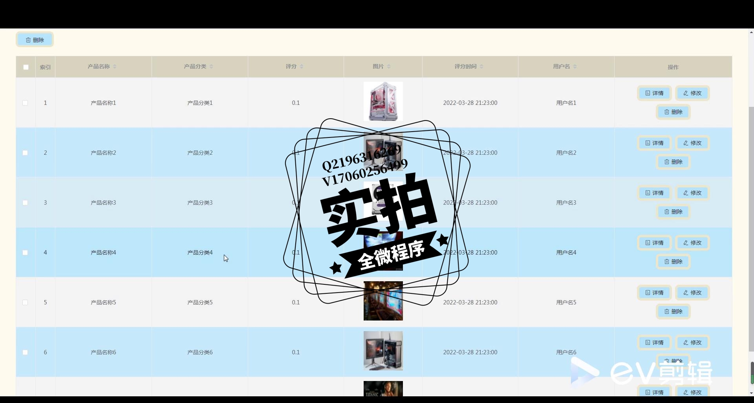The image size is (754, 403).
Task: Click the scrollbar down arrow
Action: coord(751,393)
